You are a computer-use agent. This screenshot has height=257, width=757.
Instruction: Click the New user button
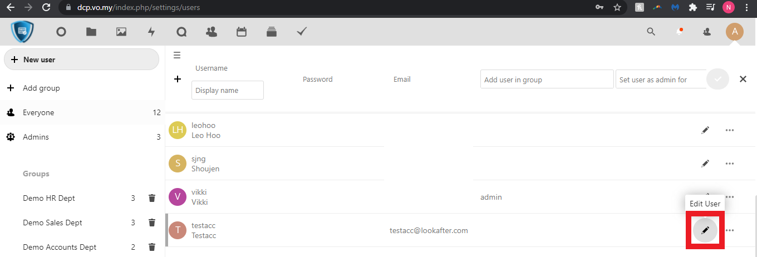click(81, 60)
